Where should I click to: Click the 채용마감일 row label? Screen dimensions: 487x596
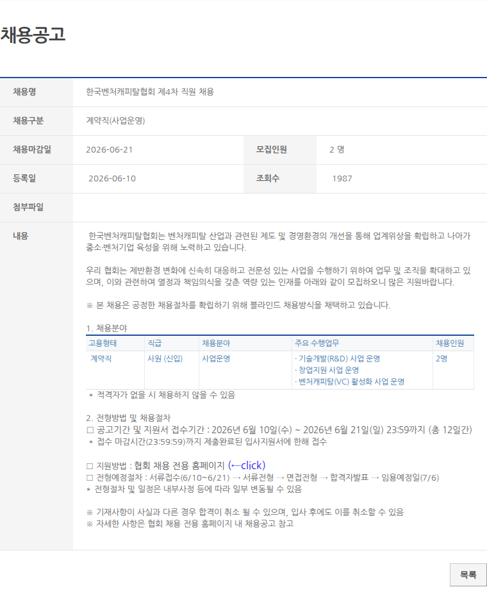click(x=32, y=150)
